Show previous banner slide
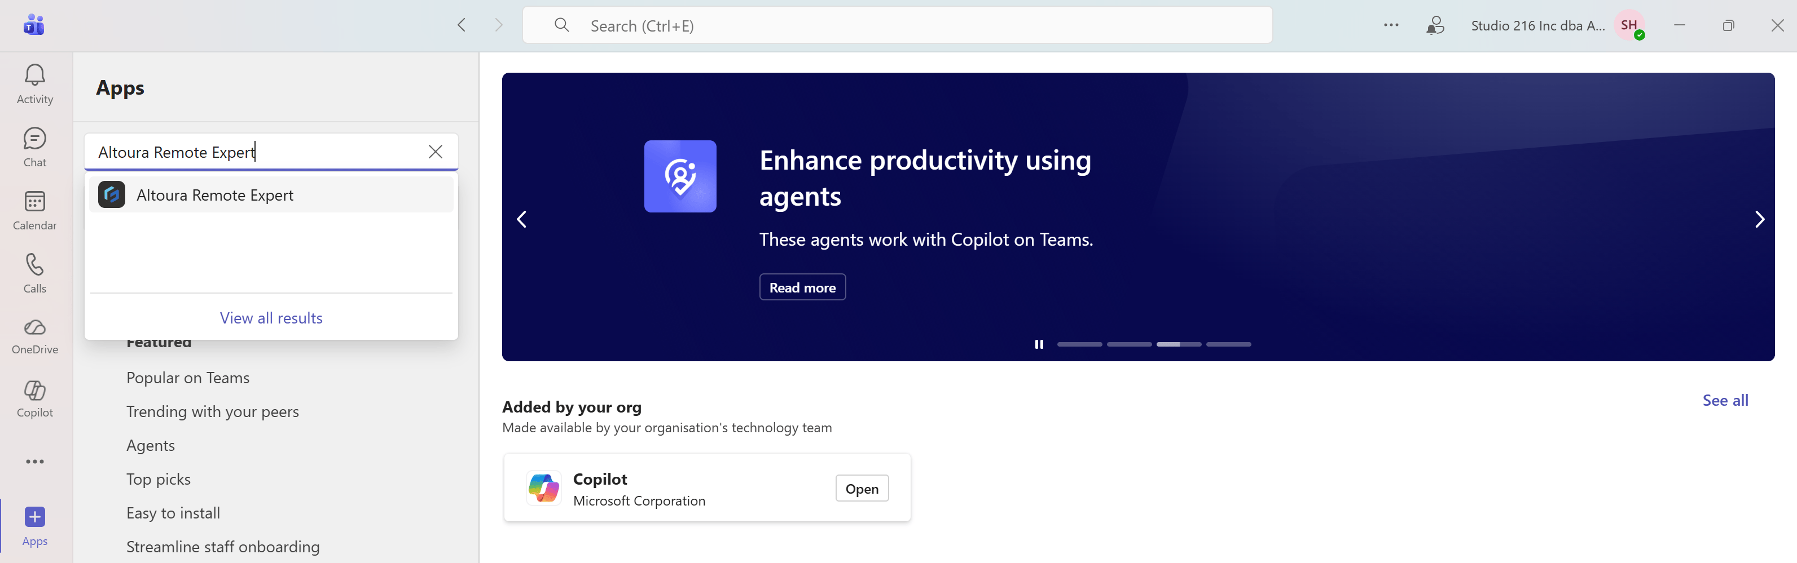The height and width of the screenshot is (563, 1797). 521,219
